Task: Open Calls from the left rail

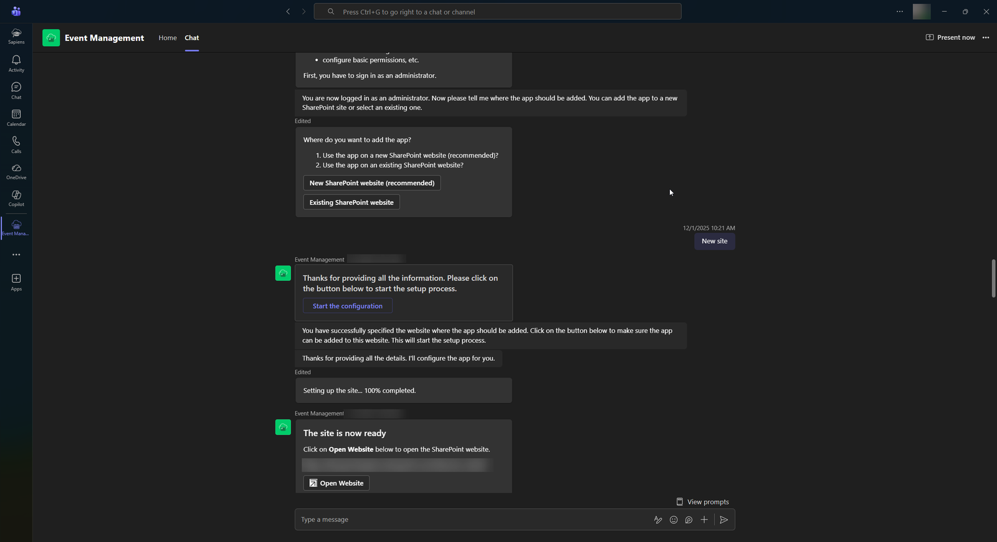Action: coord(16,144)
